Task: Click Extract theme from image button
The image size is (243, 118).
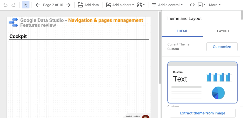Action: (202, 113)
